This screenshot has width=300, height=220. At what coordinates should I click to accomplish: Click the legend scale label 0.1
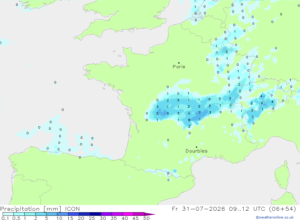(x=5, y=218)
